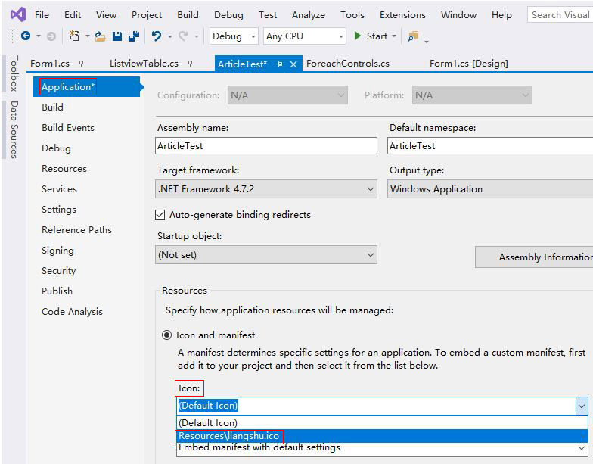Viewport: 593px width, 464px height.
Task: Open the View menu
Action: tap(106, 15)
